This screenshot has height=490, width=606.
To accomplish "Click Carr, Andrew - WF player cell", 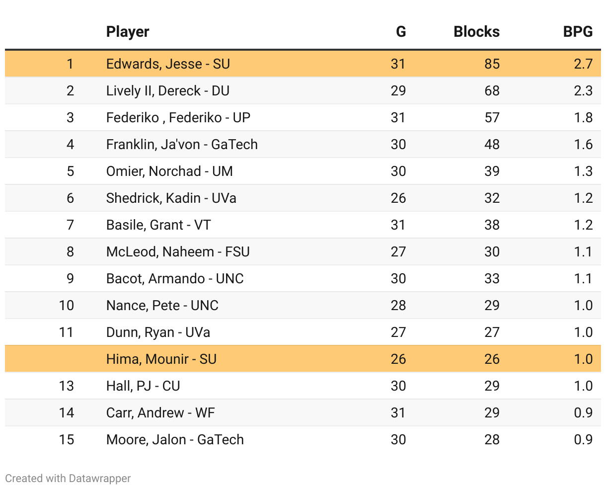I will coord(160,413).
